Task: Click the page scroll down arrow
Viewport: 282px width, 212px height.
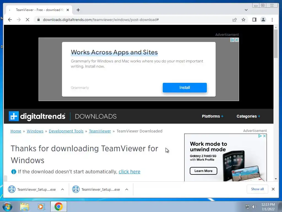Action: click(x=276, y=179)
